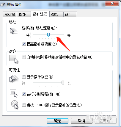
Task: Click the CTRL pointer location target icon
Action: point(15,105)
